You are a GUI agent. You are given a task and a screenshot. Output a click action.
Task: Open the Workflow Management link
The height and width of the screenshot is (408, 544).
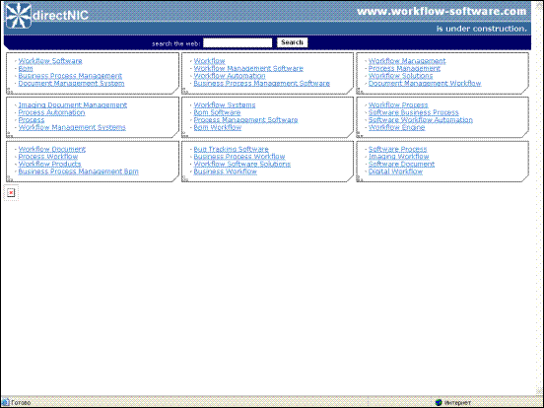tap(407, 61)
